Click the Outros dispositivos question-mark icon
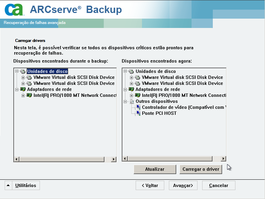Image resolution: width=265 pixels, height=199 pixels. 132,101
